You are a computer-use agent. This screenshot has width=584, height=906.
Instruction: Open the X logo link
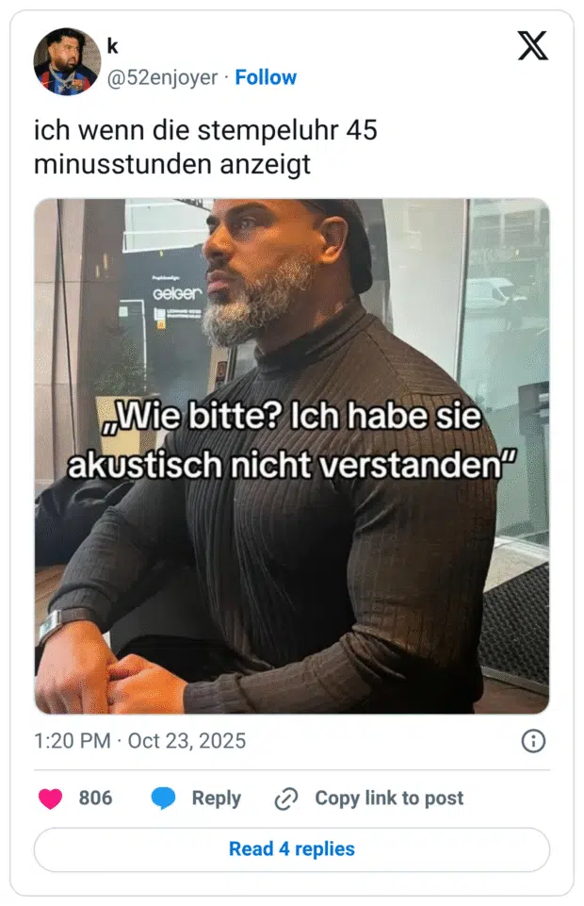point(532,45)
